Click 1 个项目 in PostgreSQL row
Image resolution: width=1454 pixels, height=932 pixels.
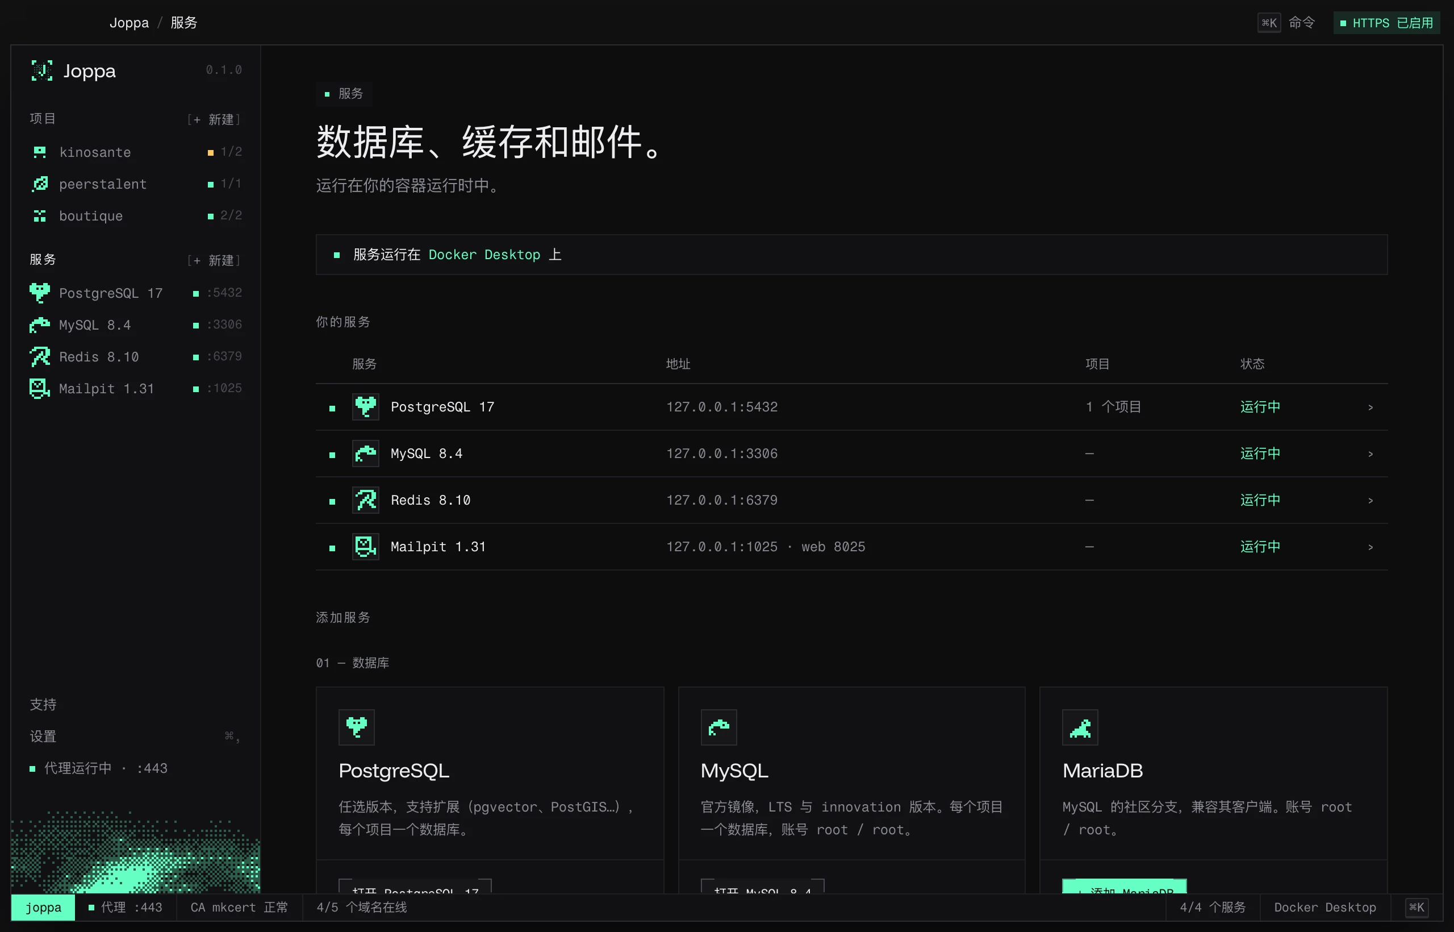[x=1113, y=407]
